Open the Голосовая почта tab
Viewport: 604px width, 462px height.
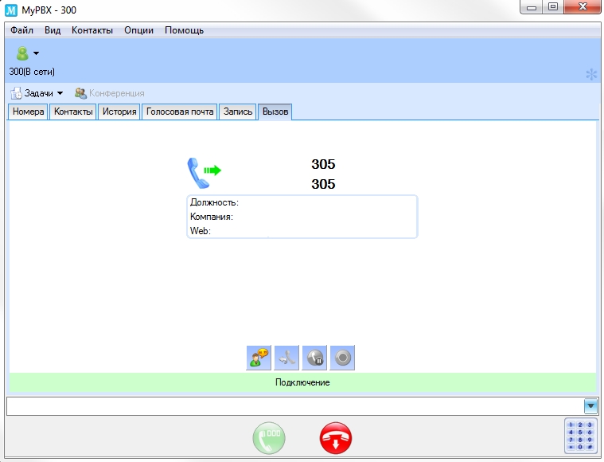pos(180,112)
